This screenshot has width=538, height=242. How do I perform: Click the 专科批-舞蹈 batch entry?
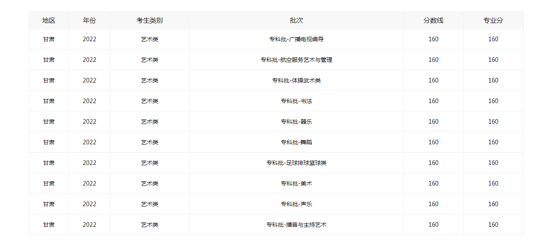(x=296, y=142)
